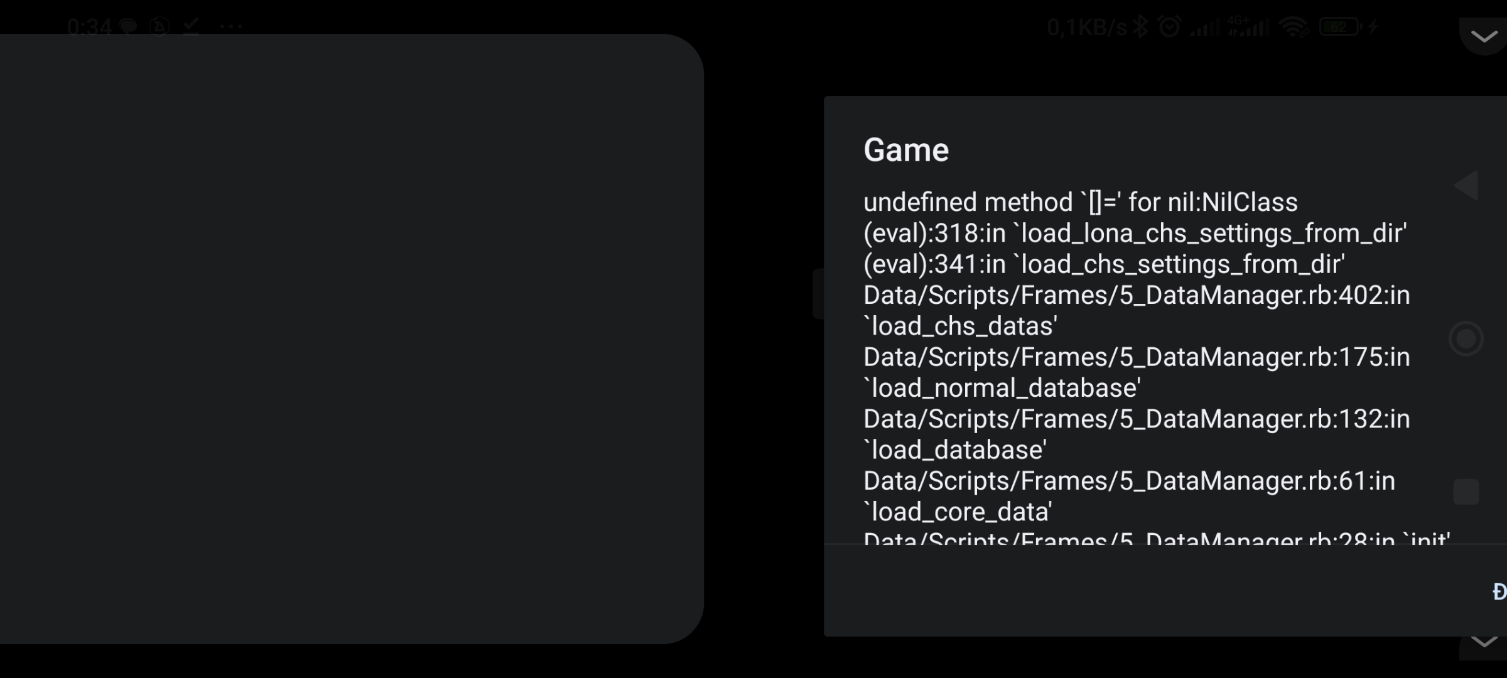Tap the Wi-Fi signal status icon
The width and height of the screenshot is (1507, 678).
(1294, 27)
